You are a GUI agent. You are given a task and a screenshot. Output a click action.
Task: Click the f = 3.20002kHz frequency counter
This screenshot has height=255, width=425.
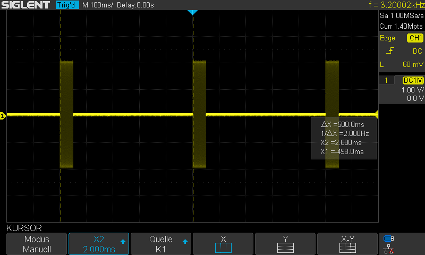pyautogui.click(x=396, y=5)
